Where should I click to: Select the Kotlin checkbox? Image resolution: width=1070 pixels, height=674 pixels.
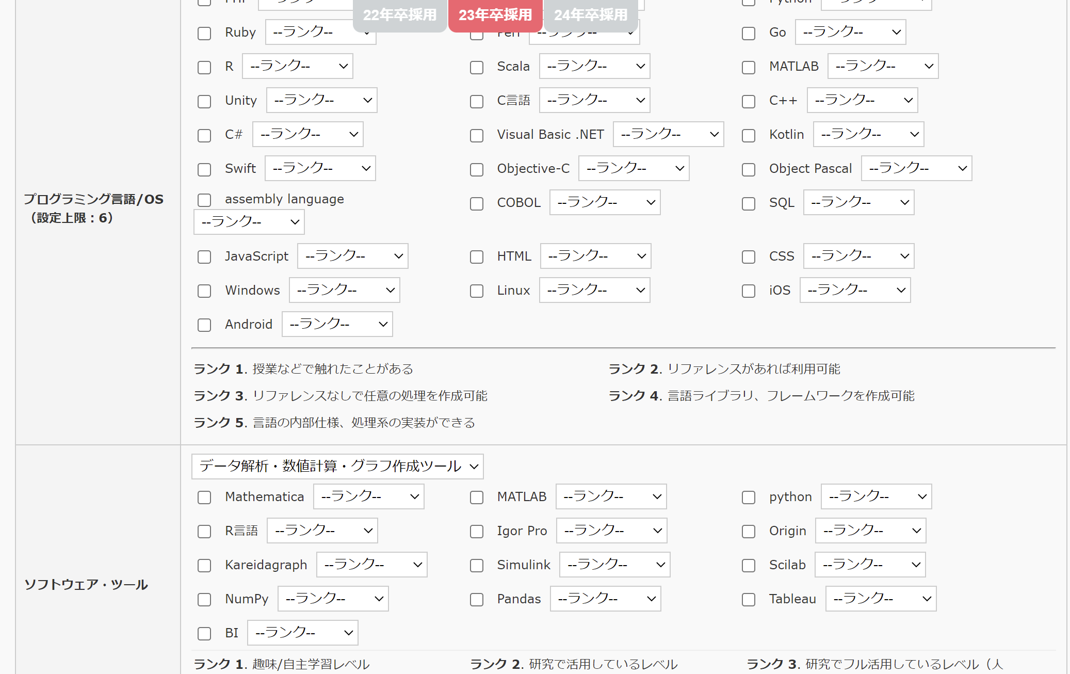[749, 136]
